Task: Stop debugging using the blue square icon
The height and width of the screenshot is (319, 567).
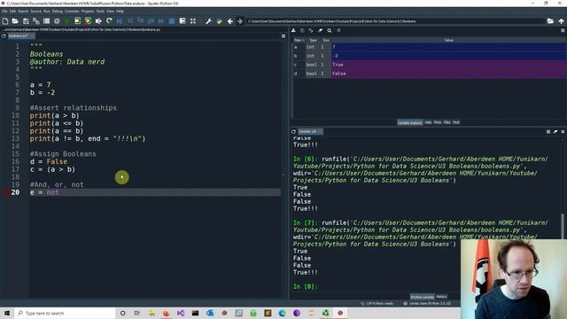Action: tap(172, 21)
